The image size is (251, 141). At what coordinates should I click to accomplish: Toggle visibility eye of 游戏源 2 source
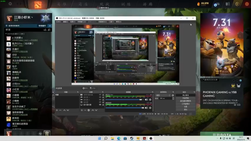[x=100, y=100]
